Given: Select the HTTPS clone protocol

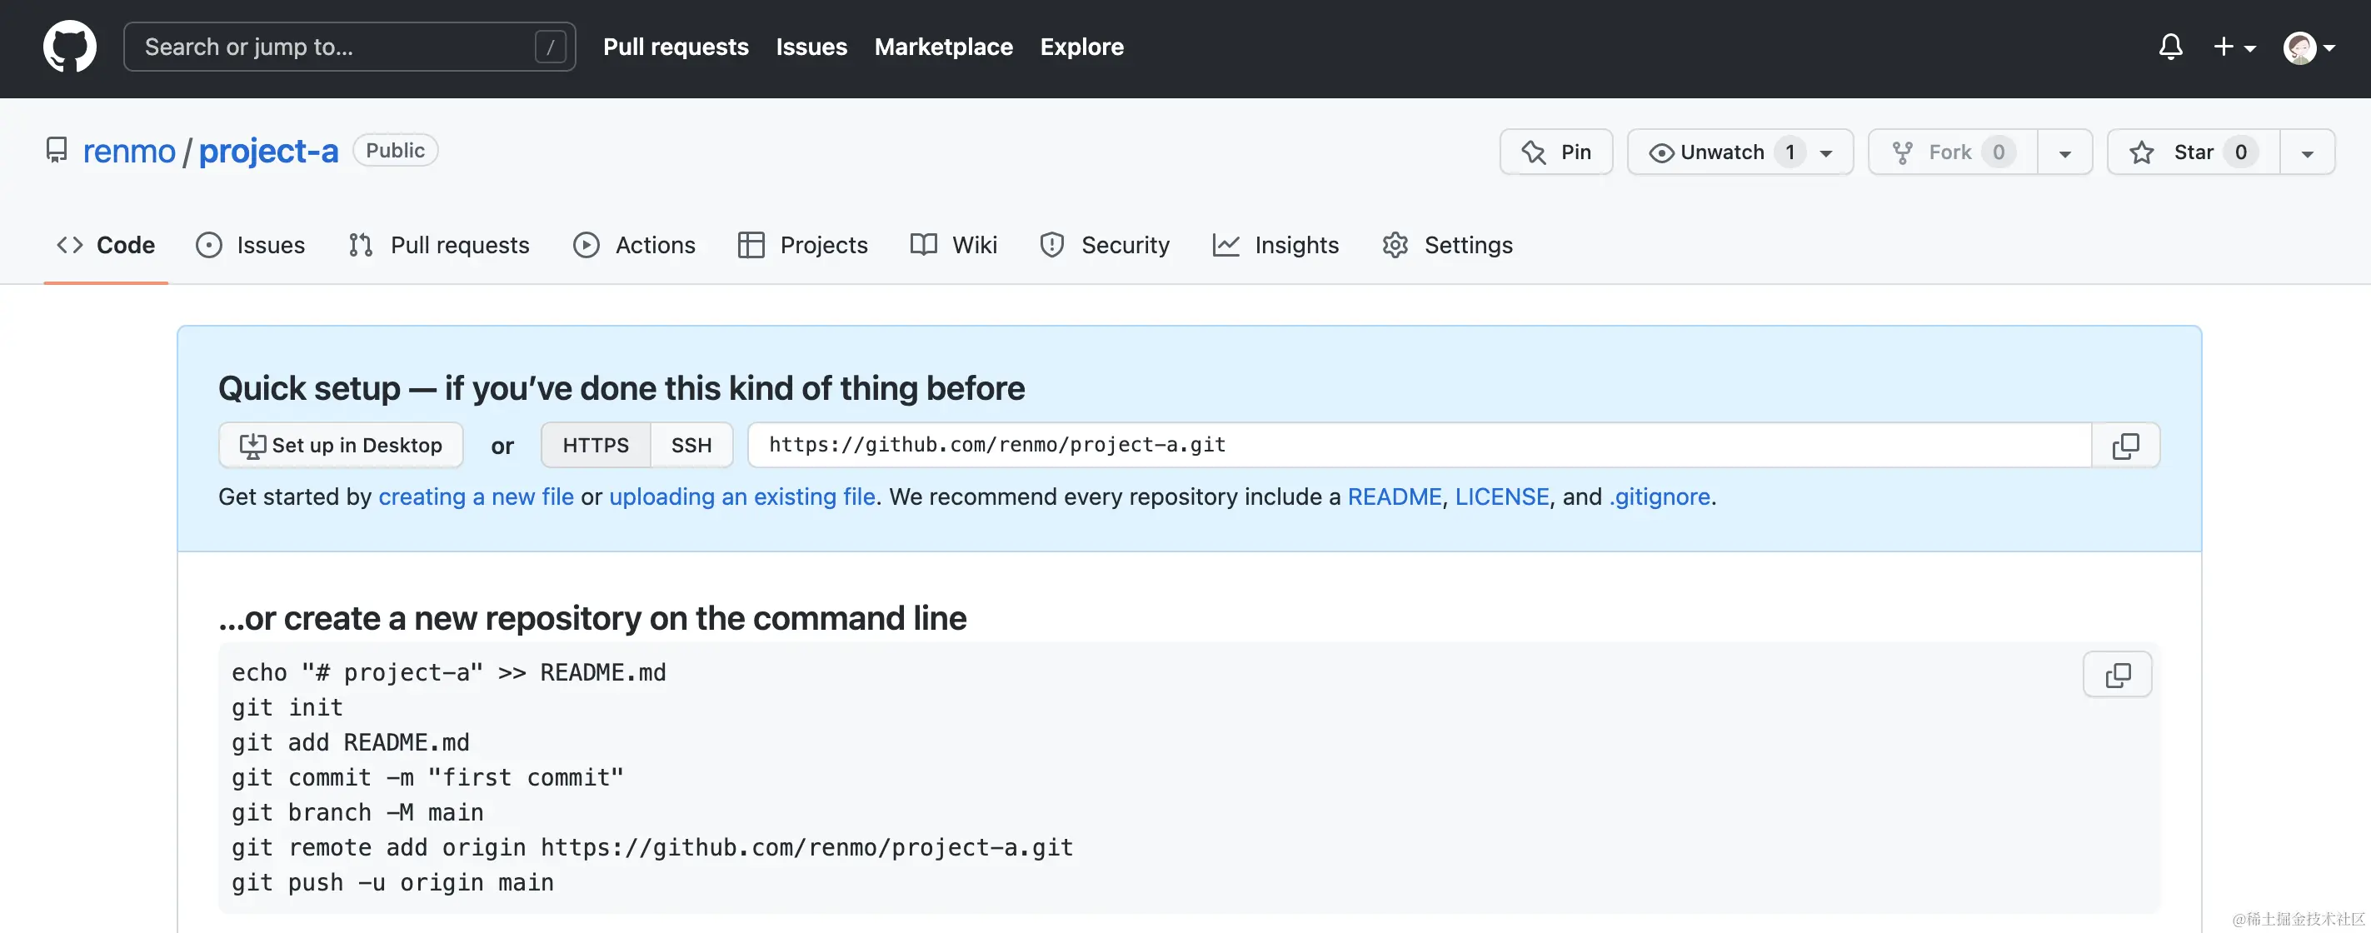Looking at the screenshot, I should (x=596, y=446).
